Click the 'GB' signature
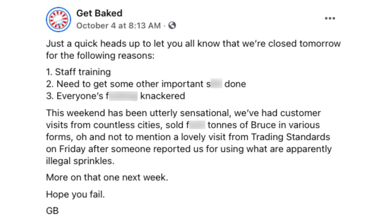The width and height of the screenshot is (386, 217). coord(52,211)
